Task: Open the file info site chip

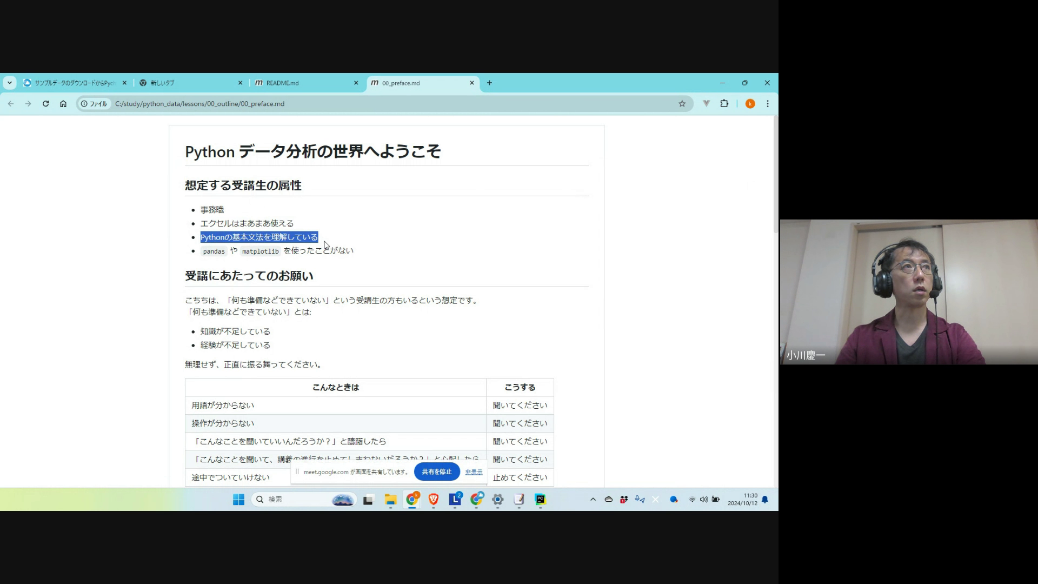Action: click(94, 104)
